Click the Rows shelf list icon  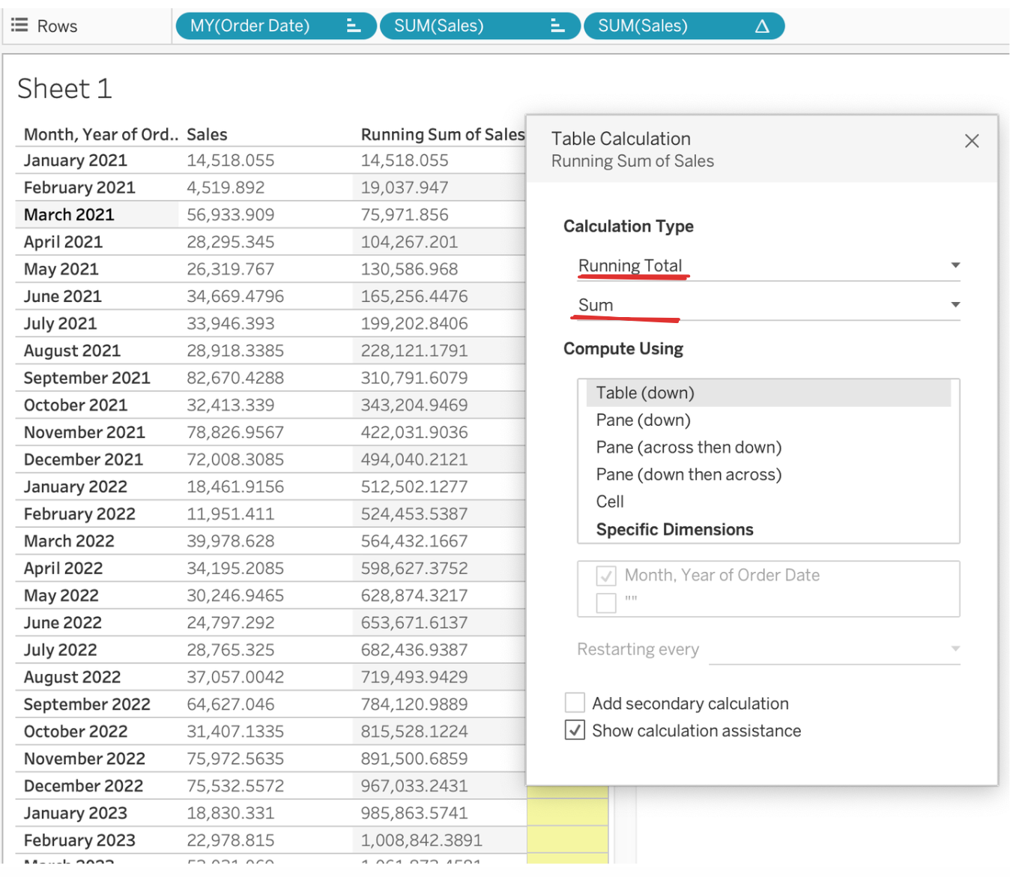[19, 25]
